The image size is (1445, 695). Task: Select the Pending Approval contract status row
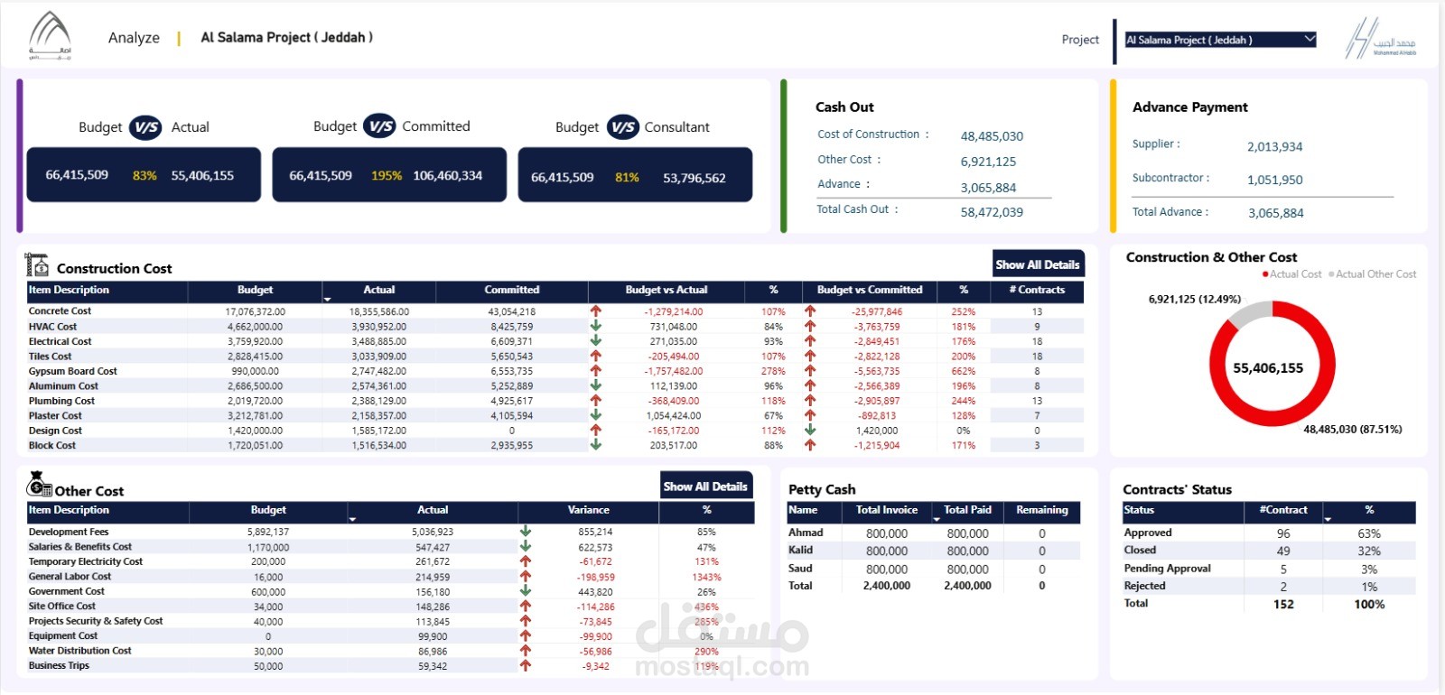pos(1268,569)
